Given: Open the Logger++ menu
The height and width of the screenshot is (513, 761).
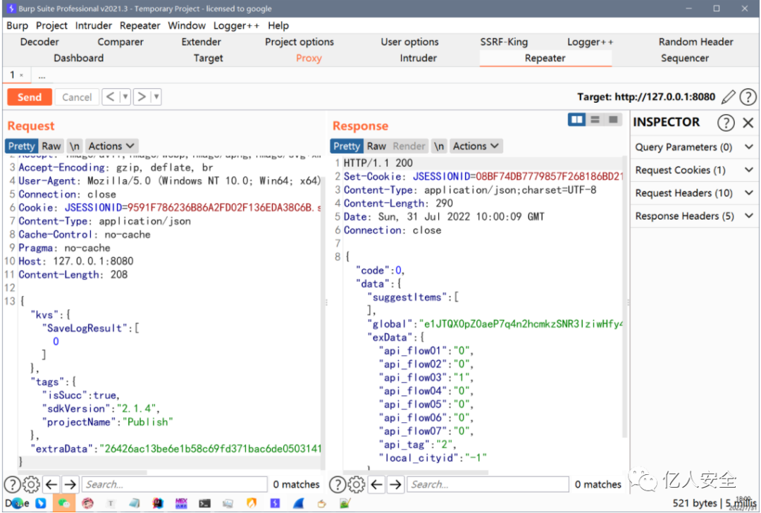Looking at the screenshot, I should 236,26.
